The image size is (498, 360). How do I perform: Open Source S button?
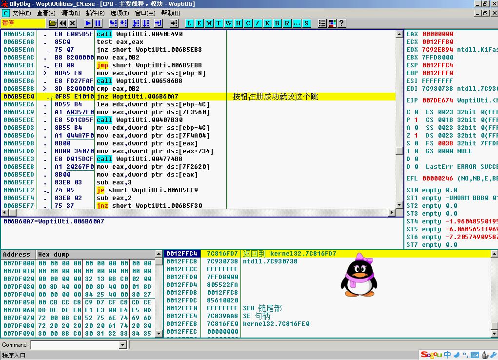tap(306, 23)
